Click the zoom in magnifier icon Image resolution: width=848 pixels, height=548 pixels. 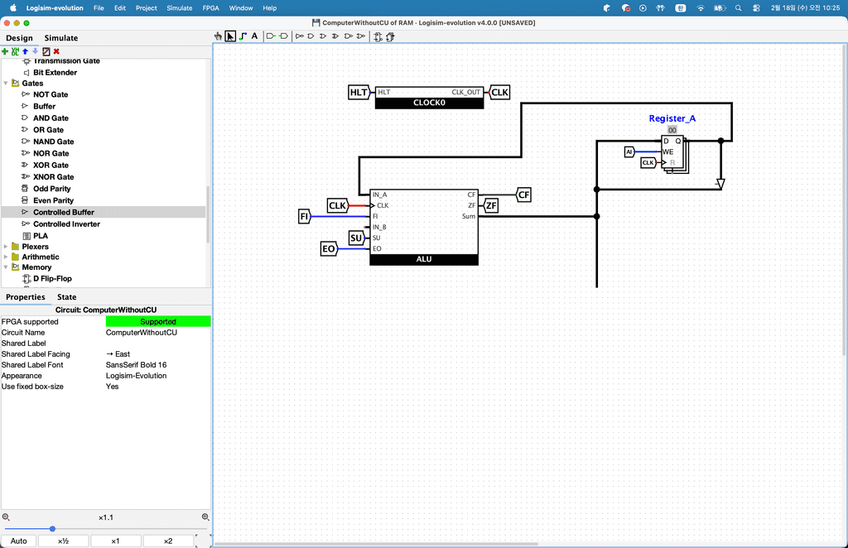(205, 517)
